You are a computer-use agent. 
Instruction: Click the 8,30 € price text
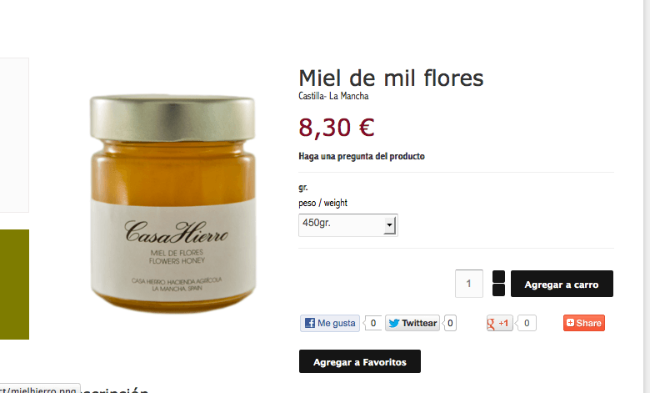(x=337, y=128)
